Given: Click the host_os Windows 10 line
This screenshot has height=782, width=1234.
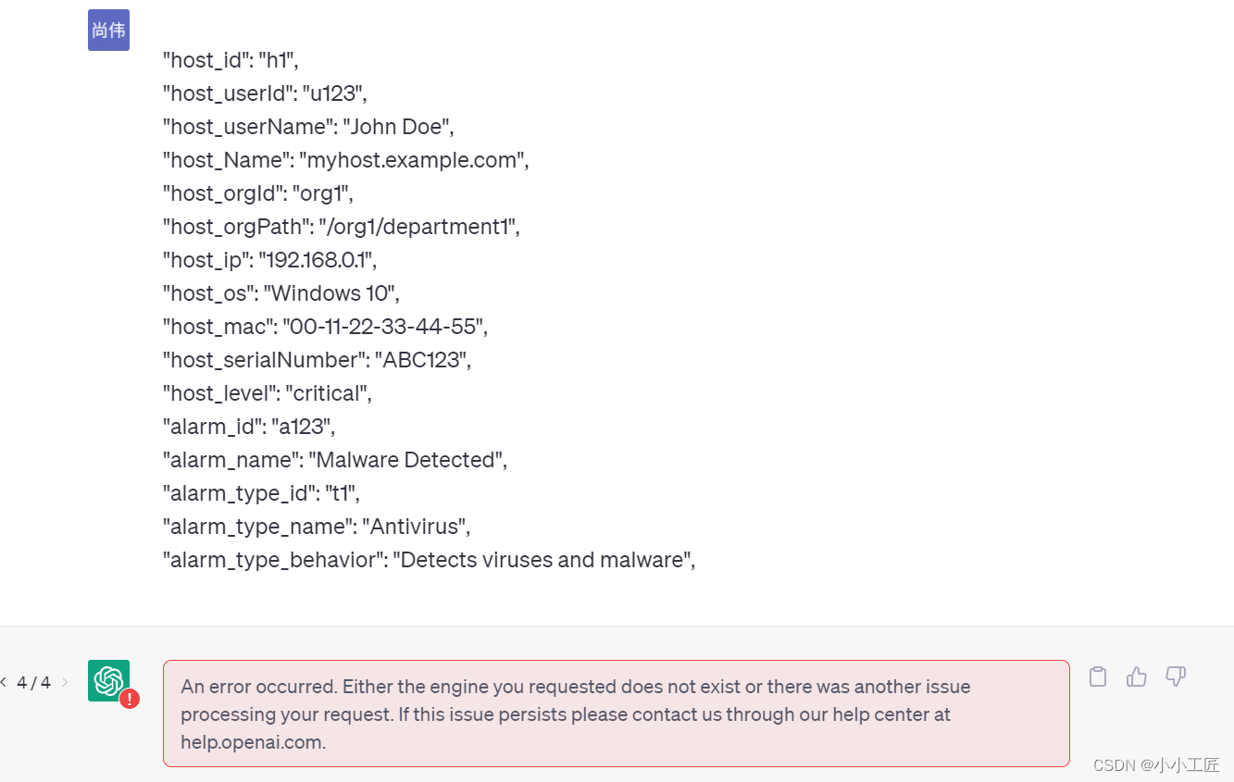Looking at the screenshot, I should pos(280,293).
